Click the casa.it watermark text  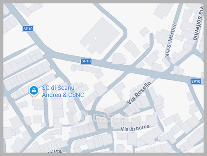coord(113,117)
